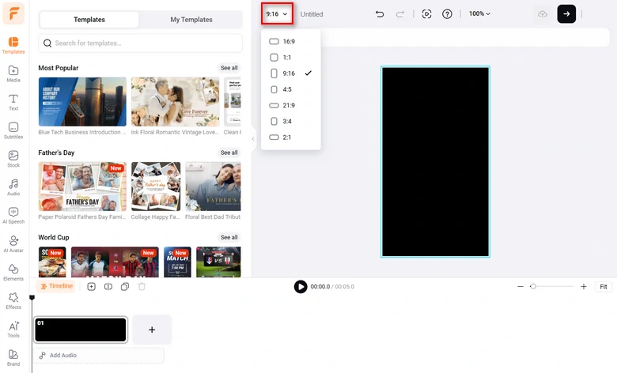
Task: Add a scene from the timeline toolbar
Action: (91, 287)
